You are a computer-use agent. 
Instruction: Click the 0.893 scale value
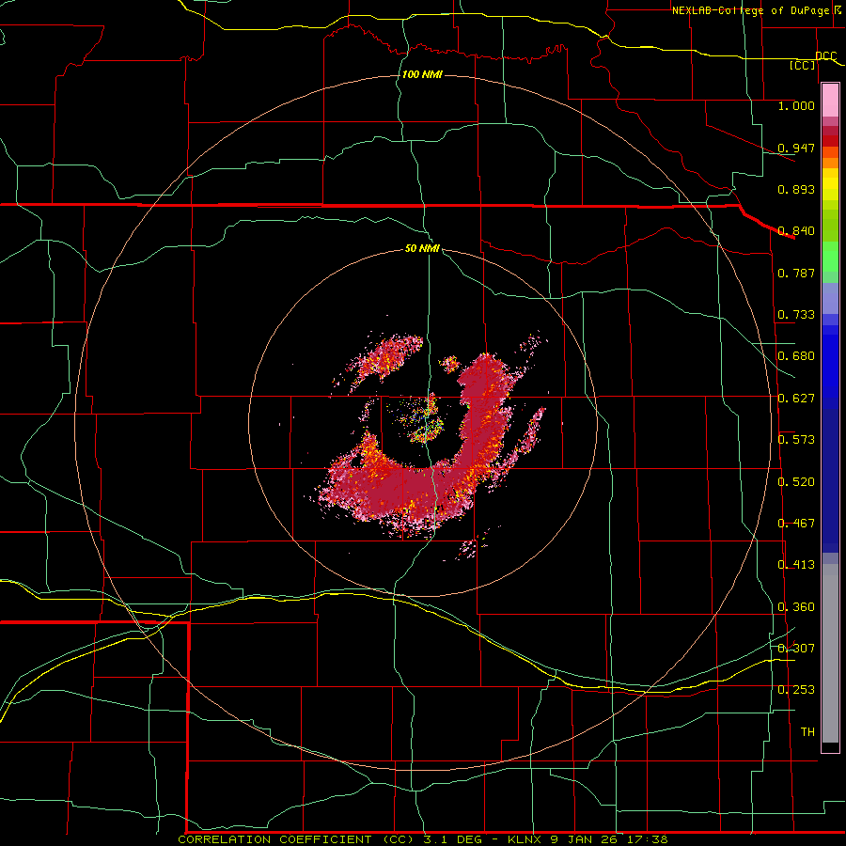pos(796,189)
